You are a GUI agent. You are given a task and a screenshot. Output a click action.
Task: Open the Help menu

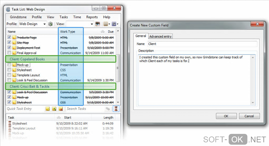tap(107, 17)
